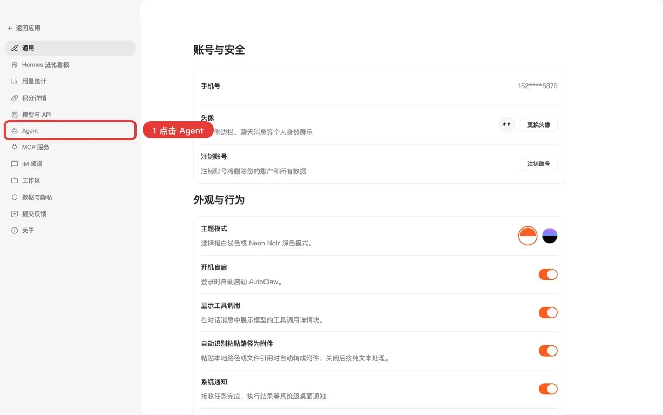This screenshot has width=663, height=415.
Task: Click description 选择橙白浅色或 Neon Noir 深色模式
Action: tap(257, 243)
